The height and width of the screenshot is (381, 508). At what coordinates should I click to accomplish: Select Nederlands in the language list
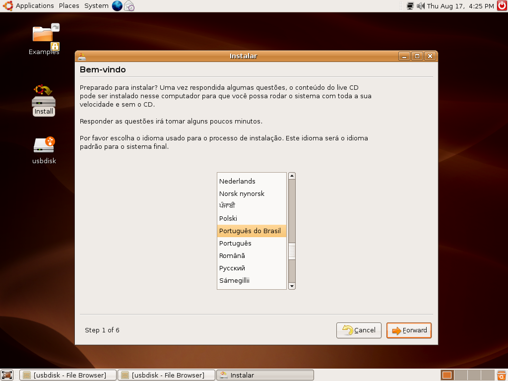[252, 181]
